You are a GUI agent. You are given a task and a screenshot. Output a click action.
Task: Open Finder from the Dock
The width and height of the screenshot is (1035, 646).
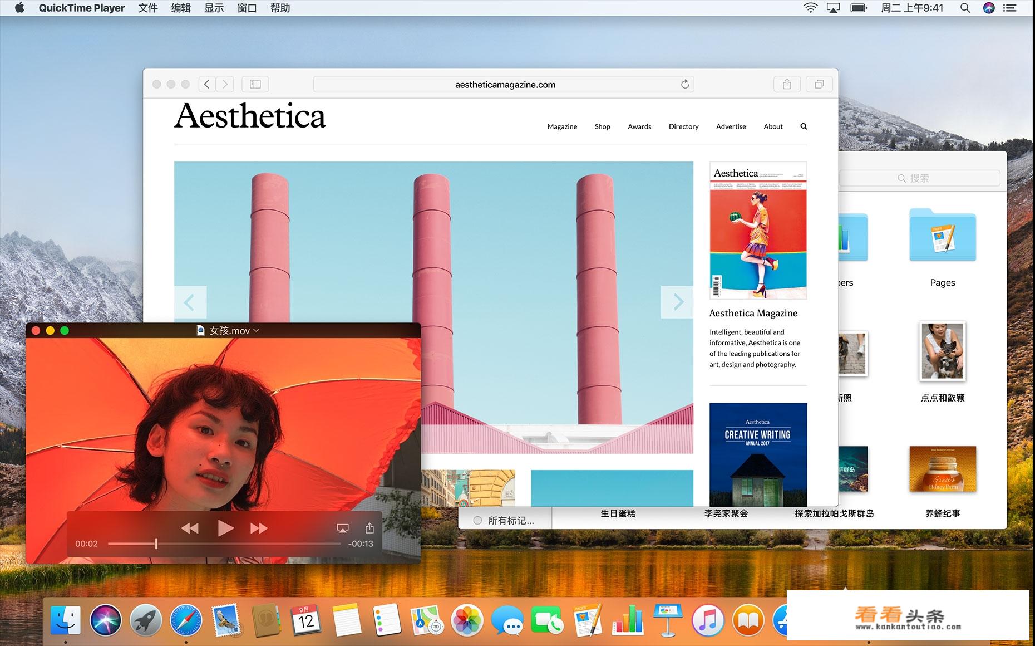(65, 620)
